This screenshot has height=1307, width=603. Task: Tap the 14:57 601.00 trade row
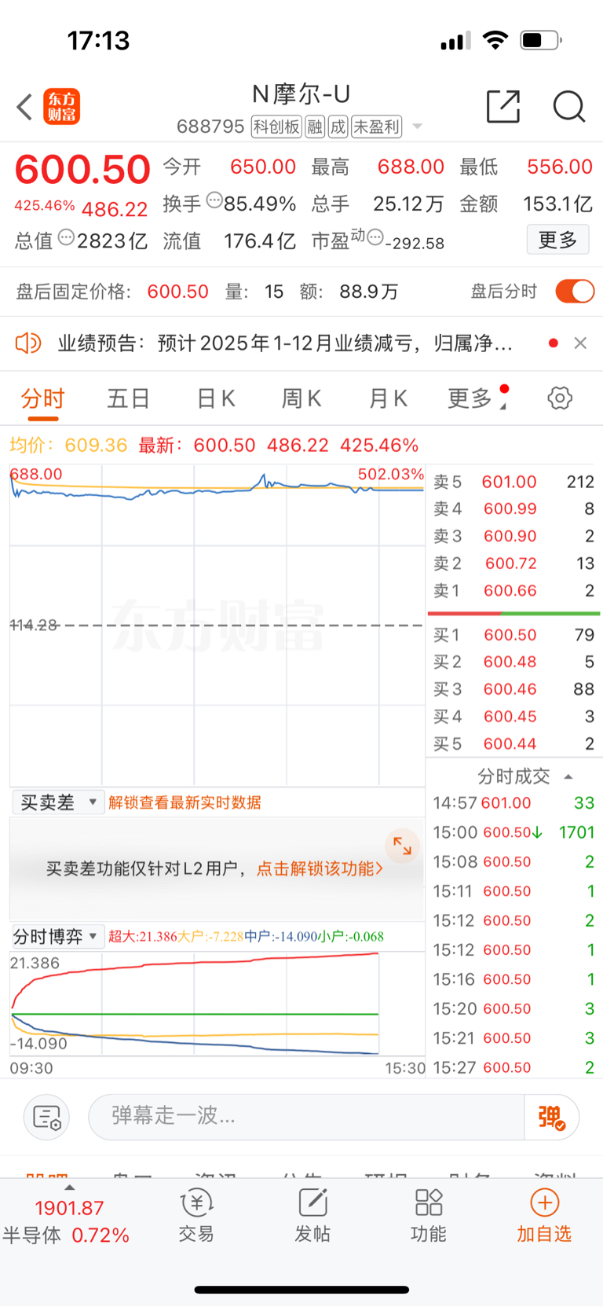point(514,803)
